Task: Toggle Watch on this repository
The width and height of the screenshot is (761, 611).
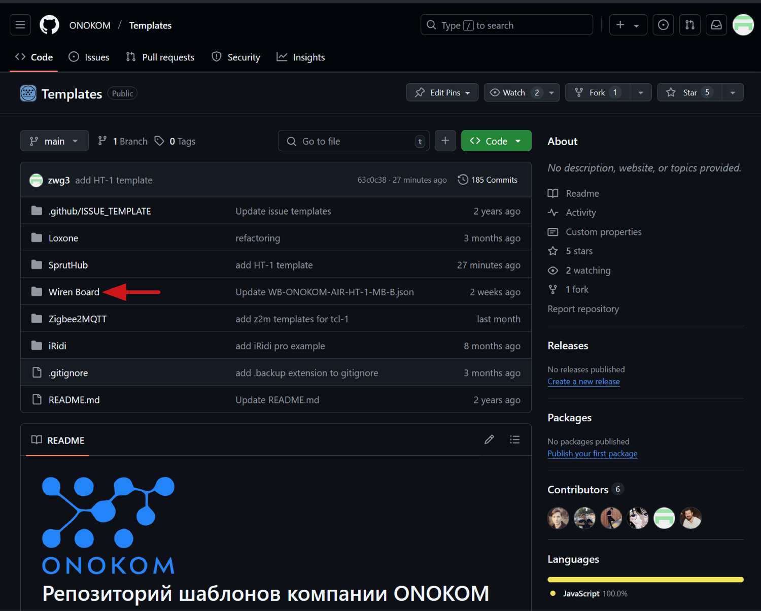Action: click(x=514, y=92)
